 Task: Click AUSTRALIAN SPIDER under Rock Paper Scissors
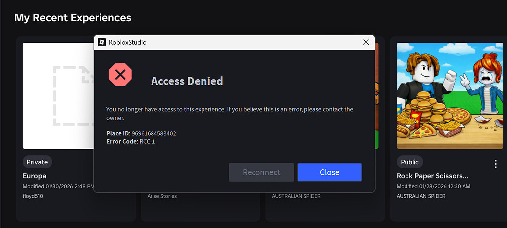(420, 196)
